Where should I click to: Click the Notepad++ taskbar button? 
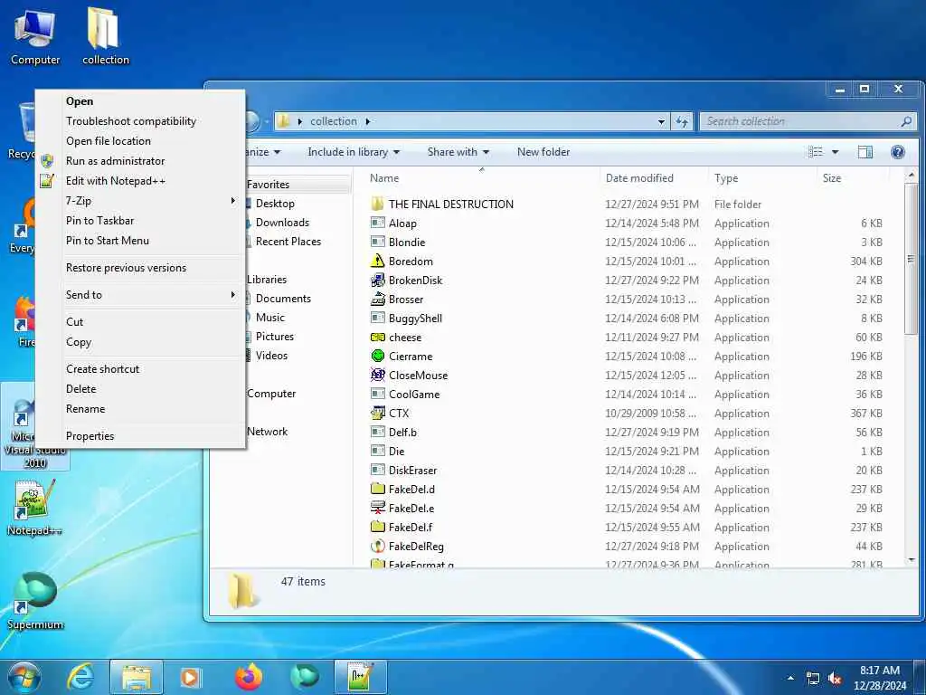click(360, 677)
